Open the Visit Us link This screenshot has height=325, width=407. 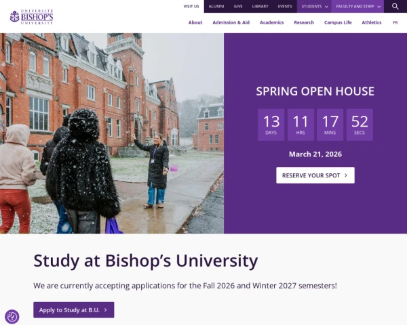(x=191, y=6)
